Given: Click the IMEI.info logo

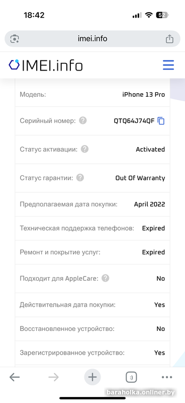Looking at the screenshot, I should (46, 65).
